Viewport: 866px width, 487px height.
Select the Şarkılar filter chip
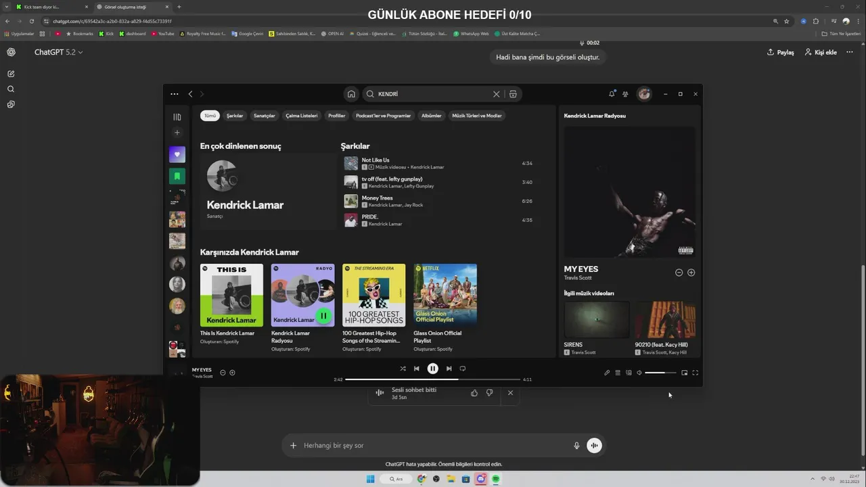(x=235, y=116)
